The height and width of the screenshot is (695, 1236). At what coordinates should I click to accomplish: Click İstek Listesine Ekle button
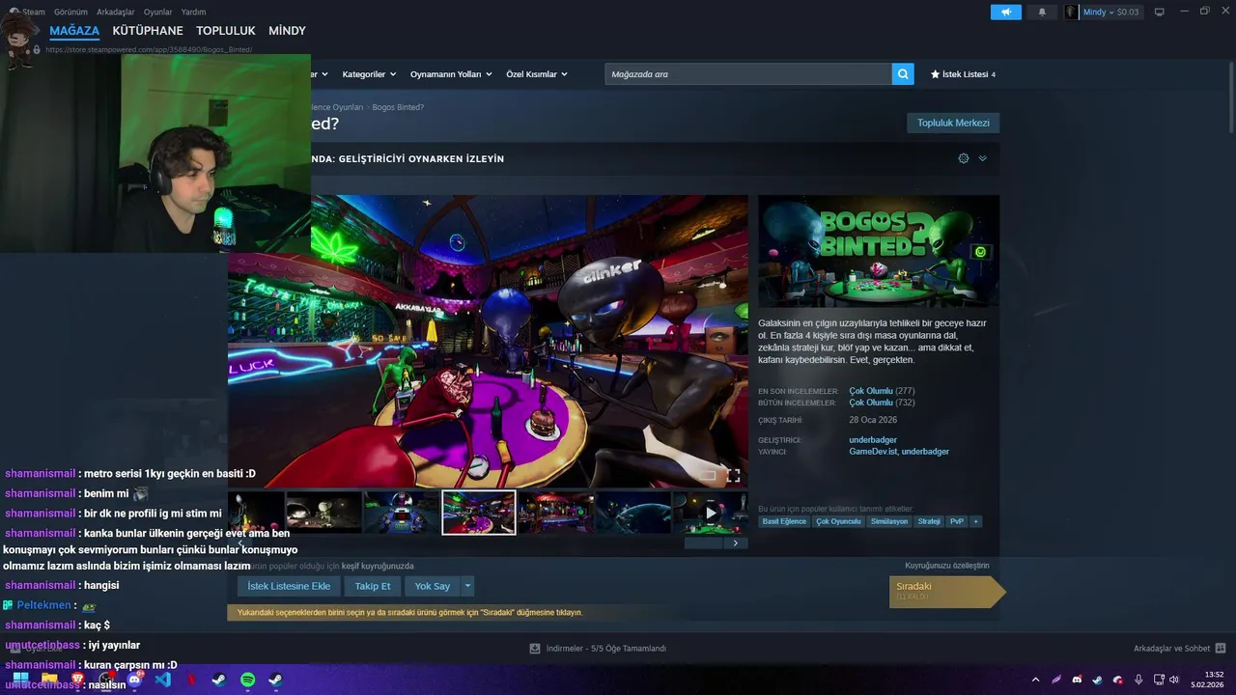coord(289,586)
